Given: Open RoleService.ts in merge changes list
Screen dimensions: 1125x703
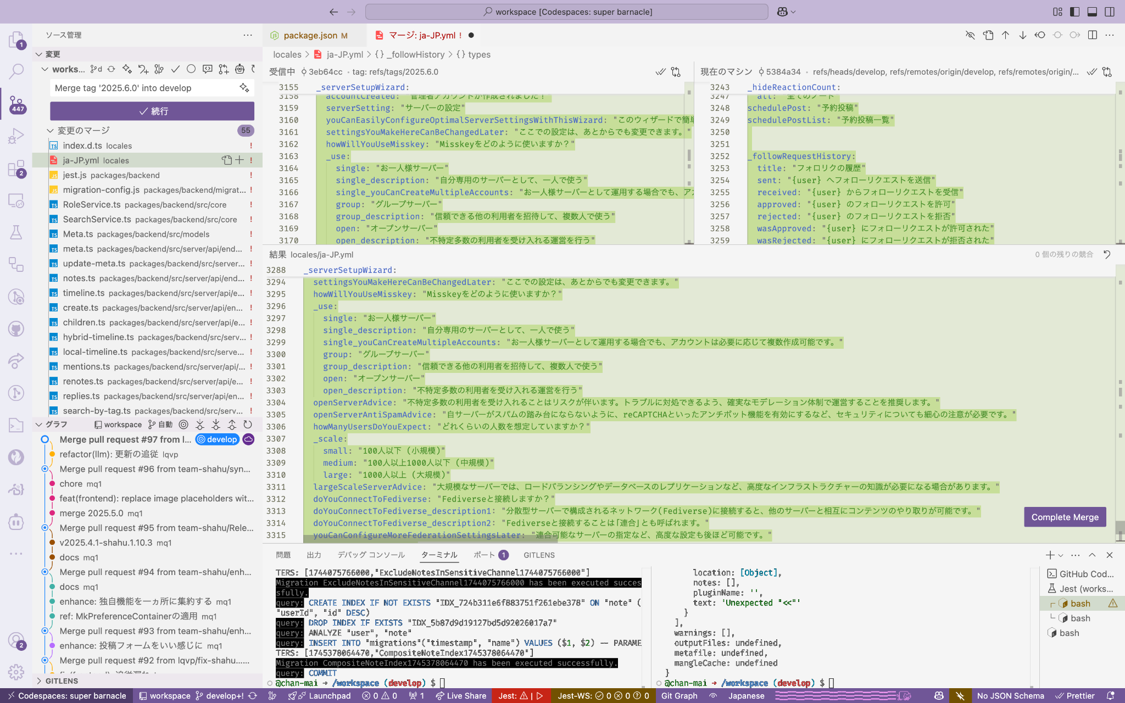Looking at the screenshot, I should coord(147,204).
